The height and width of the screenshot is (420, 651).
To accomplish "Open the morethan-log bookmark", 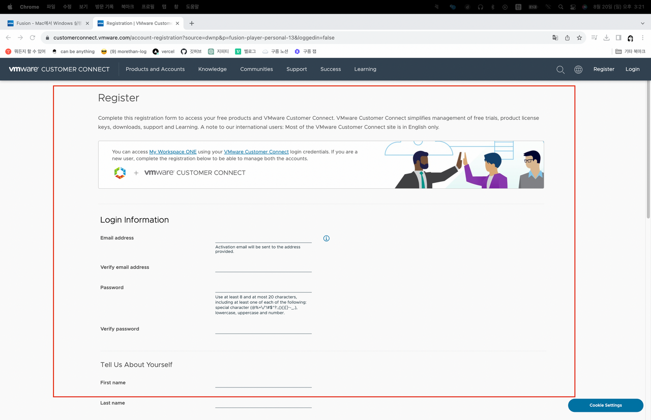I will click(x=124, y=51).
